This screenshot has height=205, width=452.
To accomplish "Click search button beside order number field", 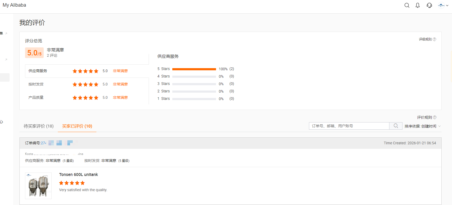I will [x=396, y=126].
